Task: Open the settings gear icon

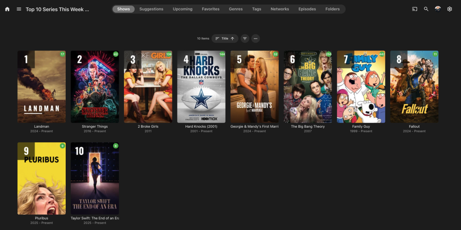Action: (449, 9)
